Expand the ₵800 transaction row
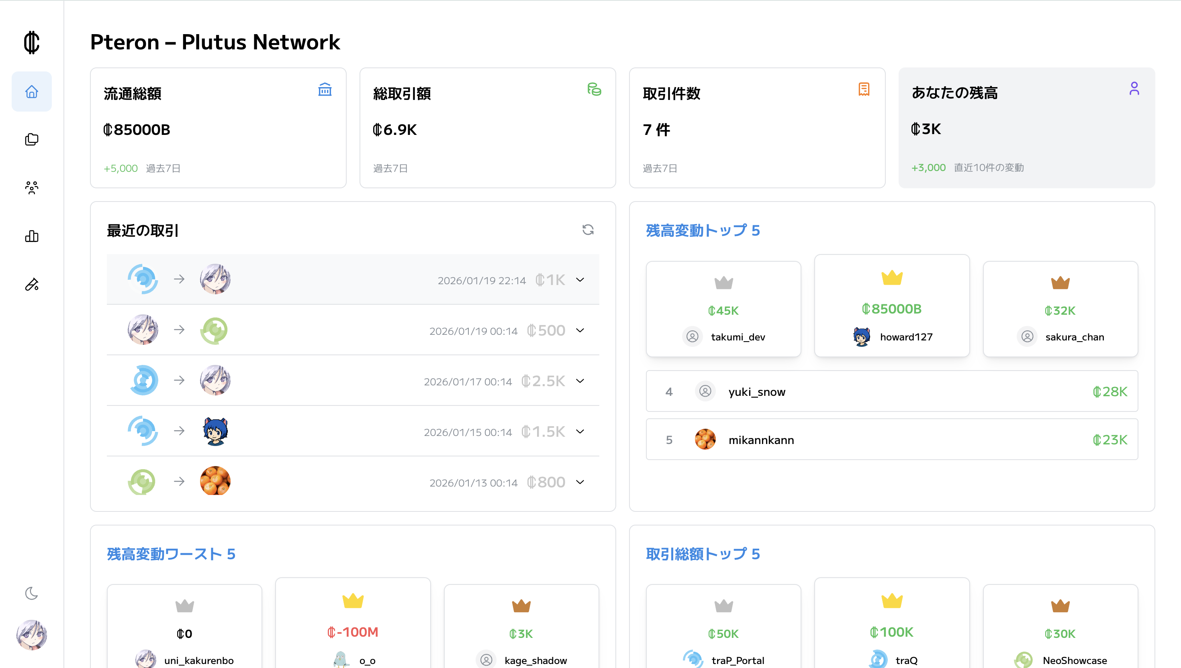Image resolution: width=1181 pixels, height=668 pixels. 580,482
